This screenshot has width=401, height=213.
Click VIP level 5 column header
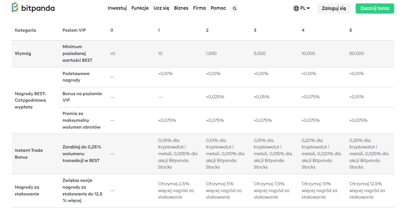click(x=350, y=30)
